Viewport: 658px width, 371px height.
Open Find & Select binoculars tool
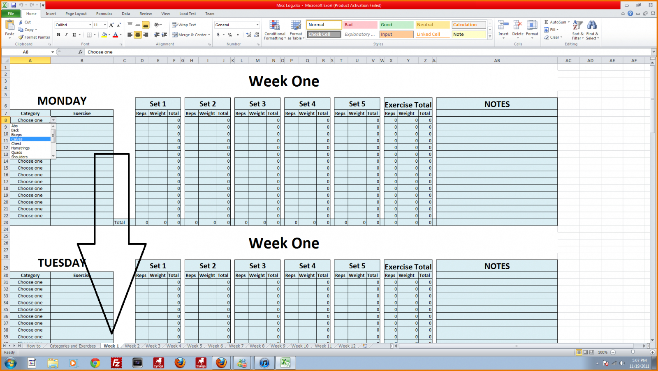[x=592, y=30]
